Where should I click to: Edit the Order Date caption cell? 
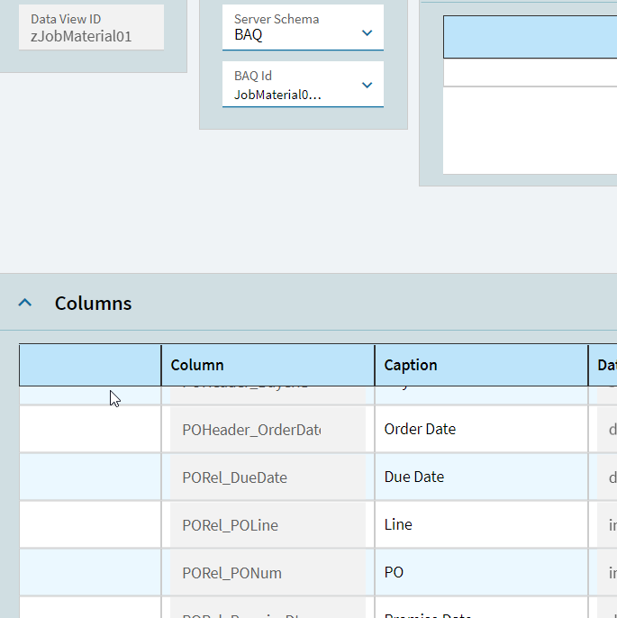(x=482, y=429)
